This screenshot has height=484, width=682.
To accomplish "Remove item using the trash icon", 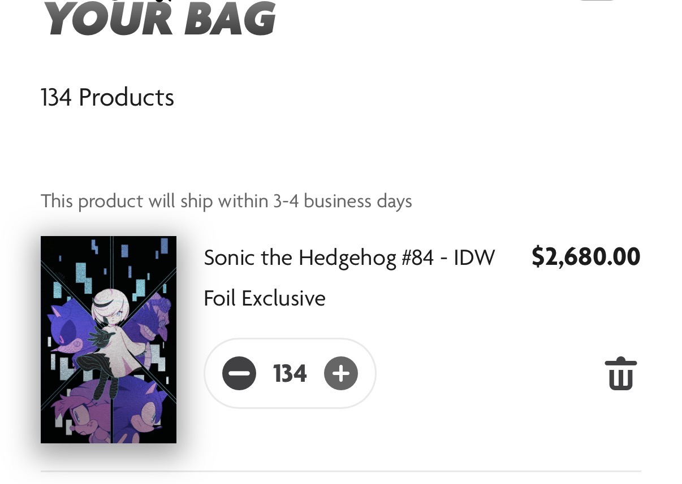I will pyautogui.click(x=620, y=373).
